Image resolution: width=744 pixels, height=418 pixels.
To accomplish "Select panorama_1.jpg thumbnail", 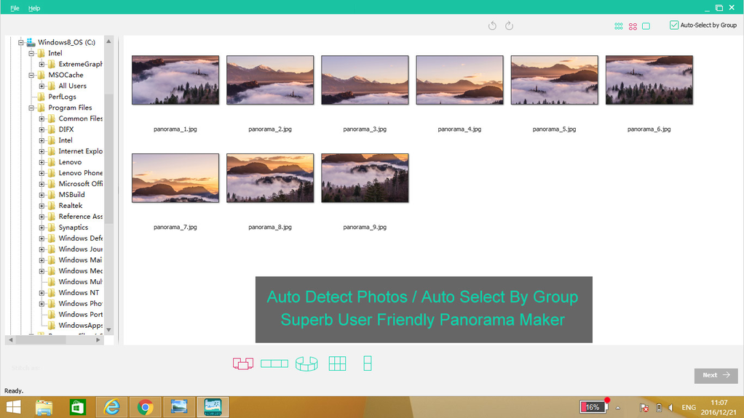I will point(175,80).
